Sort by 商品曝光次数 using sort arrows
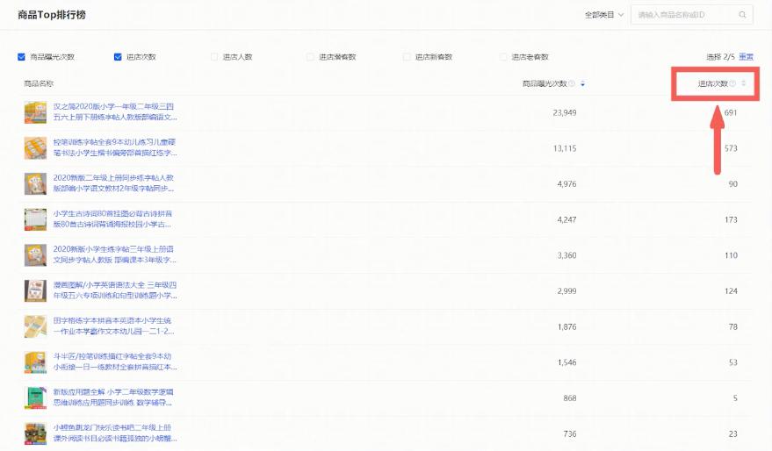The height and width of the screenshot is (451, 772). [x=582, y=83]
